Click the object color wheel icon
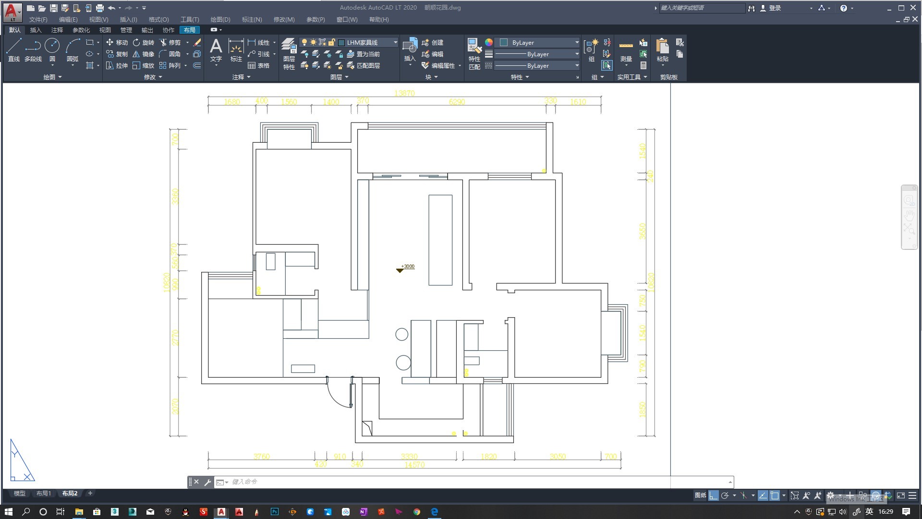This screenshot has width=922, height=519. point(488,42)
